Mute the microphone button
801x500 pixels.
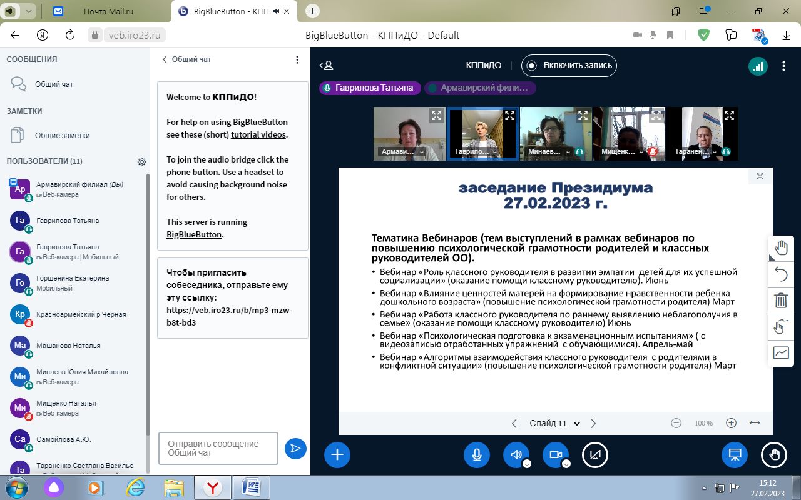(x=476, y=455)
